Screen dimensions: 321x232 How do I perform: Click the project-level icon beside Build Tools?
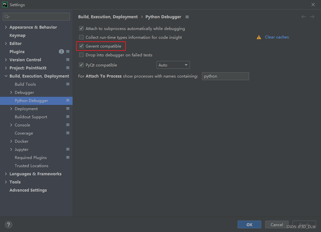pyautogui.click(x=68, y=84)
